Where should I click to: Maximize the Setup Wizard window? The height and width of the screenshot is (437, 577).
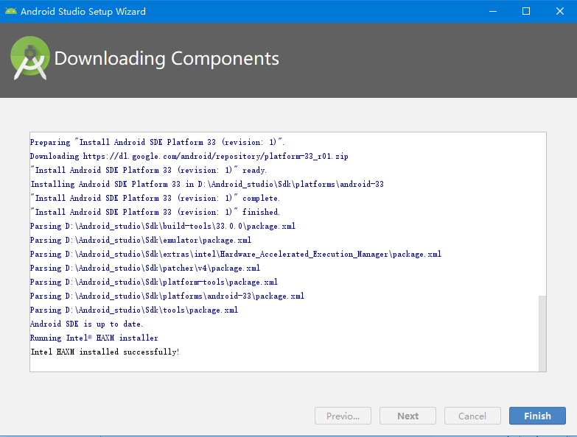526,11
